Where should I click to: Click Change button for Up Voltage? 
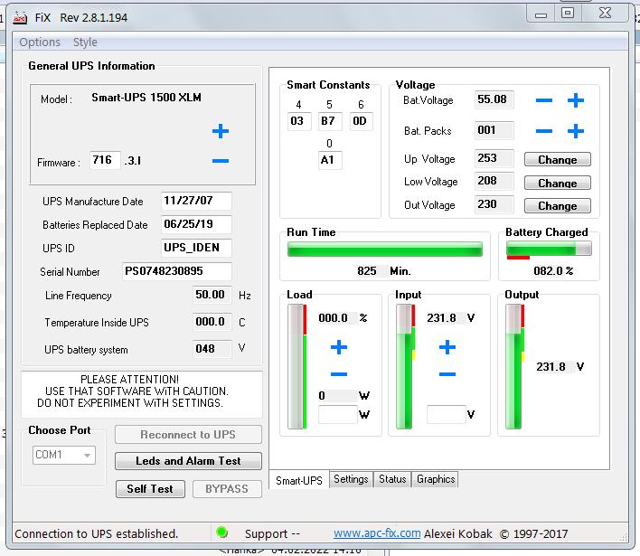[557, 159]
